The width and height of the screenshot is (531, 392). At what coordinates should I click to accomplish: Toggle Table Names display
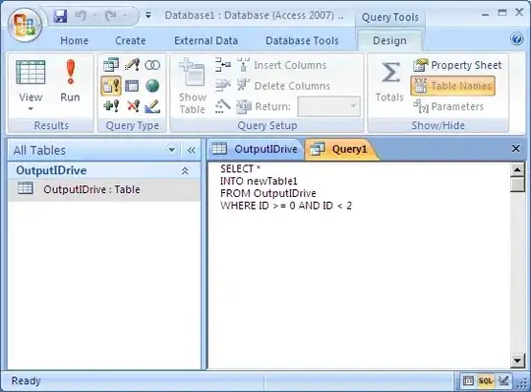(453, 86)
